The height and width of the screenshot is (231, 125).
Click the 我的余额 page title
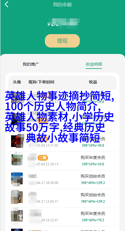[x=62, y=5]
